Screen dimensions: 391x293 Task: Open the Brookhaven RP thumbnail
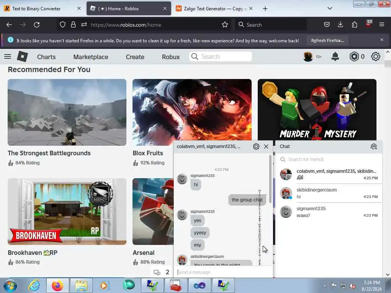tap(67, 211)
